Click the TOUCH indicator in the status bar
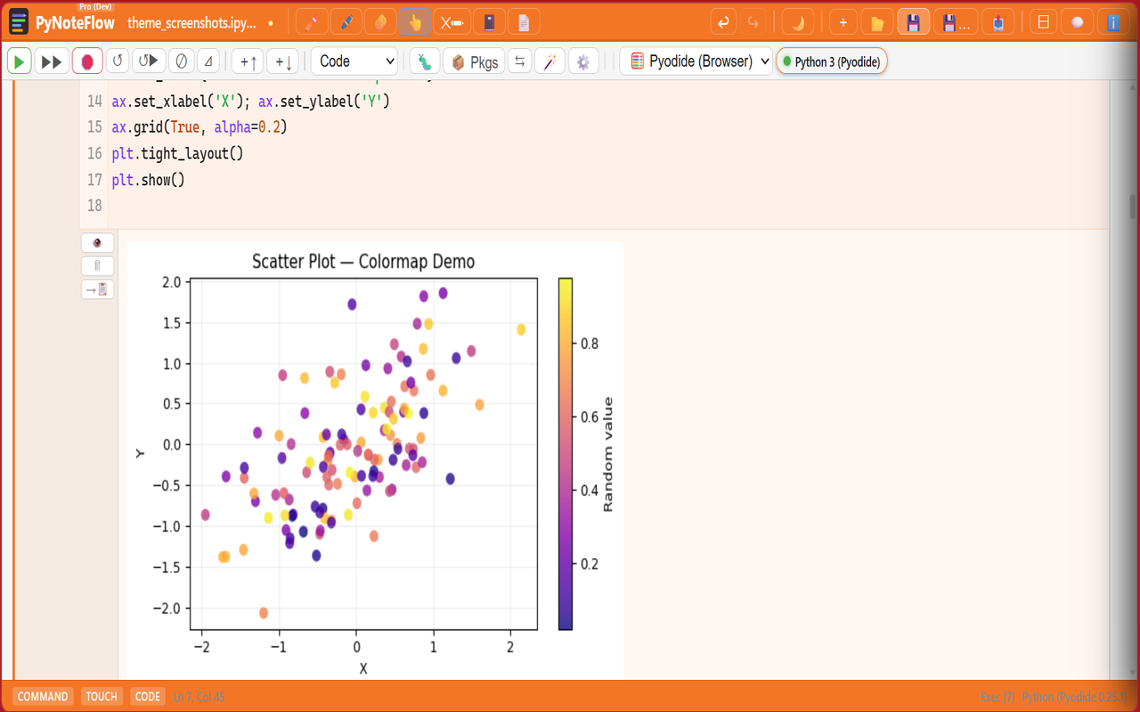Image resolution: width=1140 pixels, height=712 pixels. [x=102, y=697]
